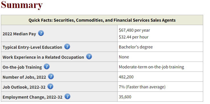
Task: Click help icon for Typical Entry-Level Education
Action: 67,46
